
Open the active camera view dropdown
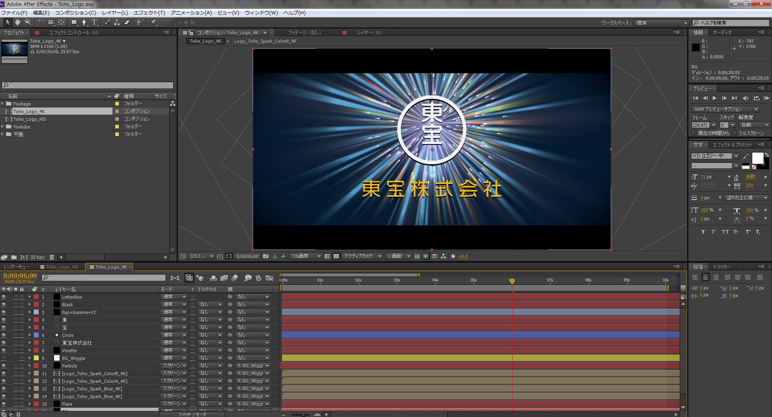(x=362, y=256)
